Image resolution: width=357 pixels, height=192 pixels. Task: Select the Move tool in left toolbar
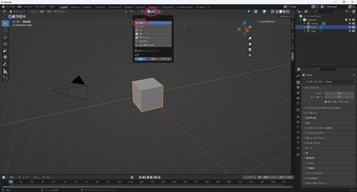pos(5,37)
